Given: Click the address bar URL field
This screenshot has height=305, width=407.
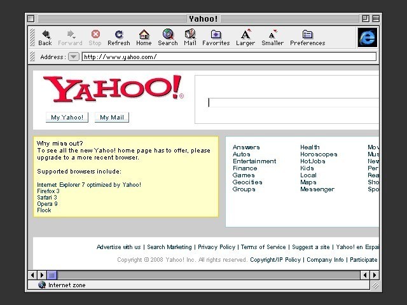Looking at the screenshot, I should [x=229, y=57].
